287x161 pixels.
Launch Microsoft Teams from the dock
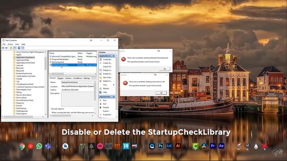pyautogui.click(x=48, y=146)
